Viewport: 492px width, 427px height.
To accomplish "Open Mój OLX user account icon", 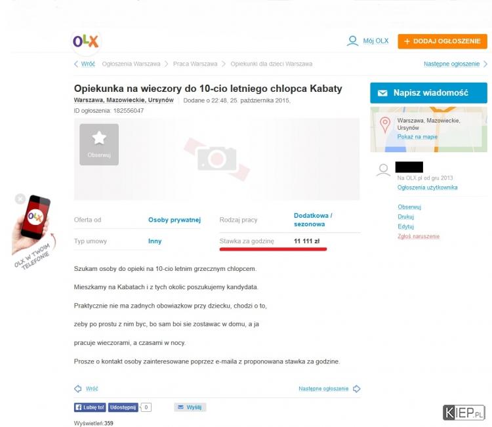I will click(352, 41).
